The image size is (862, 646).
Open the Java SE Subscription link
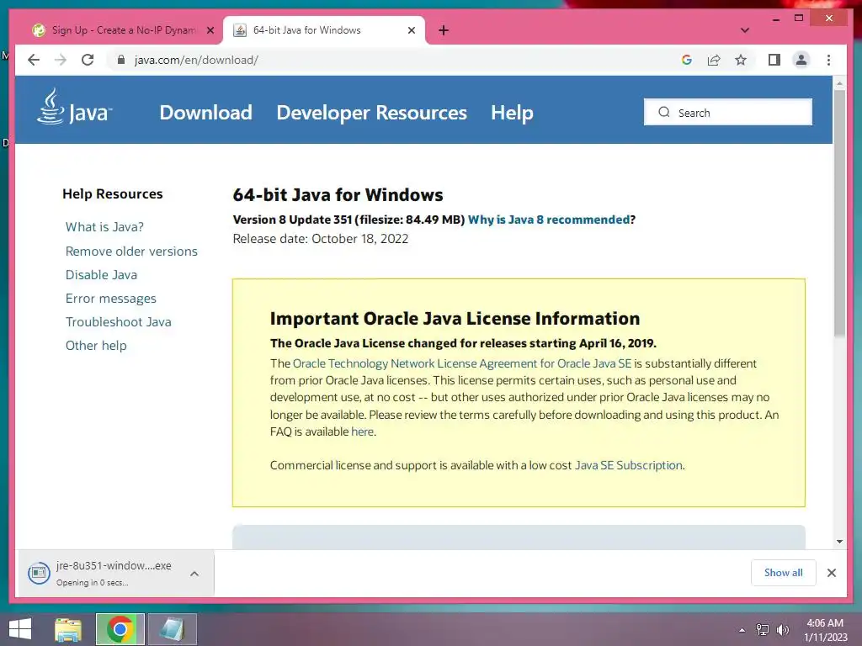click(628, 465)
